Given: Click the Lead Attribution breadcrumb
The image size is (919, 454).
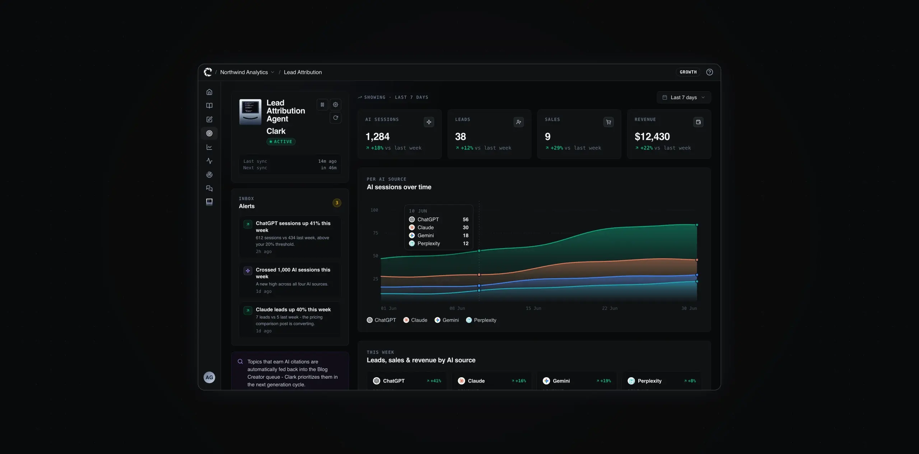Looking at the screenshot, I should (x=303, y=72).
